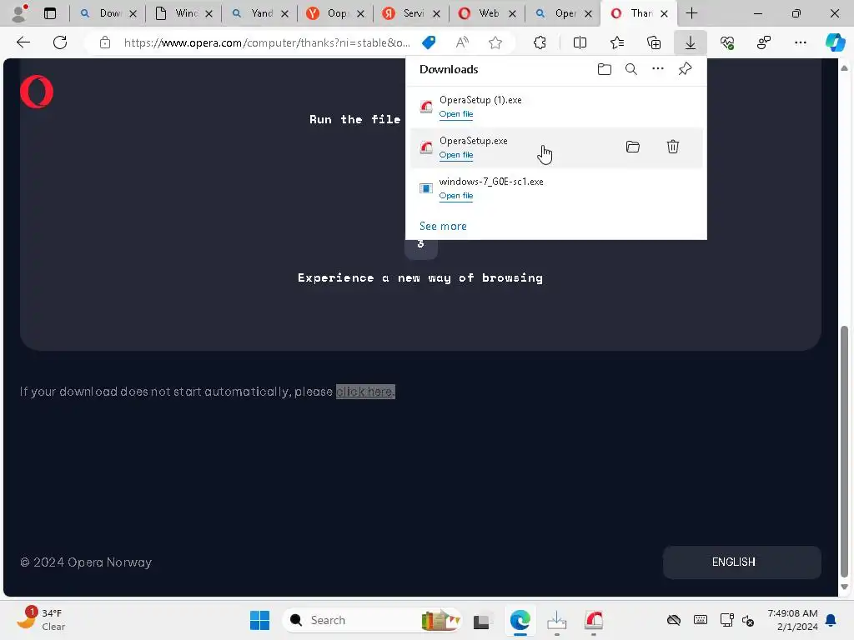Viewport: 854px width, 640px height.
Task: Open file link for windows-7_G0E-sc1.exe
Action: [x=456, y=195]
